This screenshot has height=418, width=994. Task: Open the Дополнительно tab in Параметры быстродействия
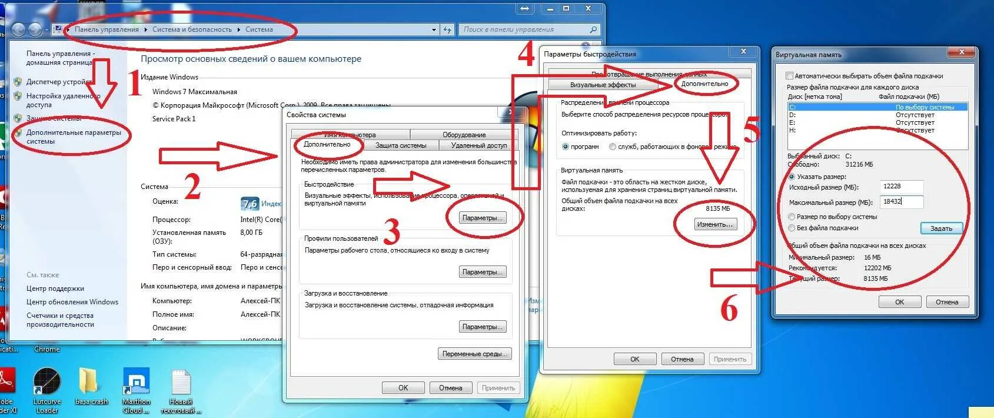tap(704, 84)
